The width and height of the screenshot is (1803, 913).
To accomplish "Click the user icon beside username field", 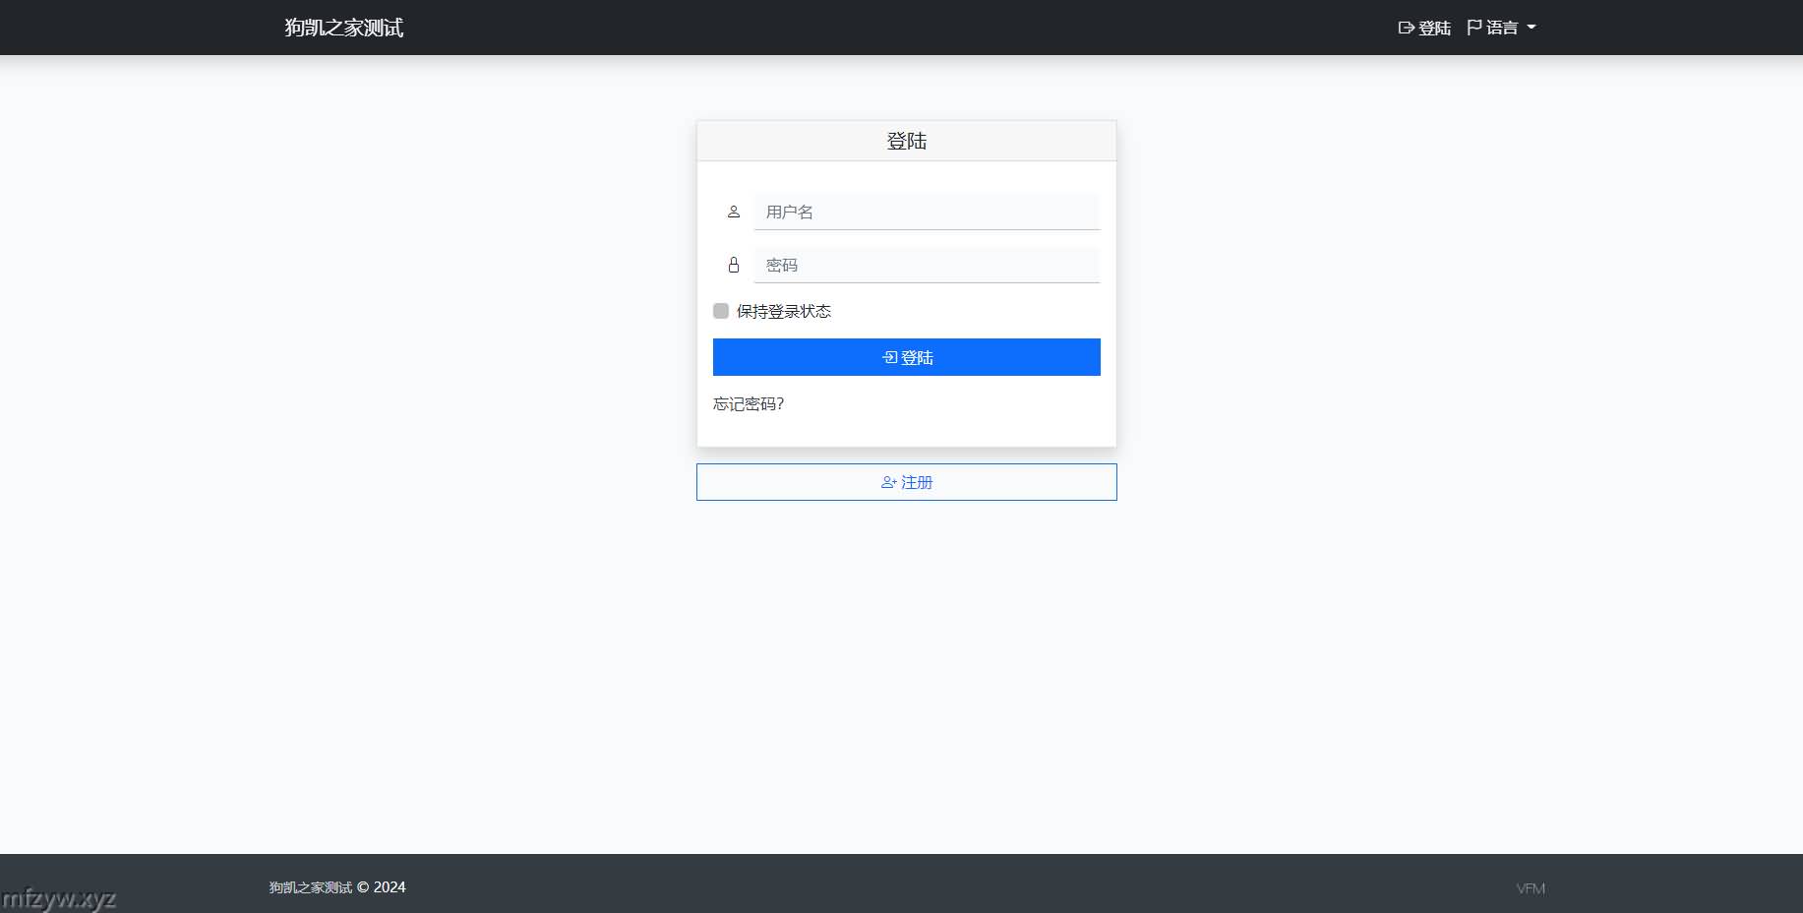I will click(x=733, y=212).
